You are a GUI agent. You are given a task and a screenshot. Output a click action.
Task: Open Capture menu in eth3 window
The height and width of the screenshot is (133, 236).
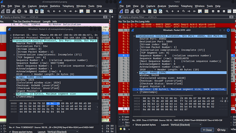pyautogui.click(x=151, y=6)
